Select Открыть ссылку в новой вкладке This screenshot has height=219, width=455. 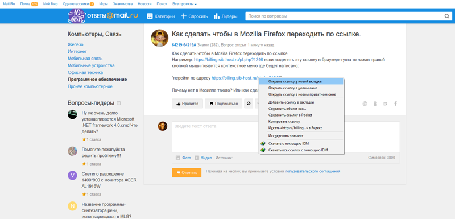pyautogui.click(x=301, y=81)
